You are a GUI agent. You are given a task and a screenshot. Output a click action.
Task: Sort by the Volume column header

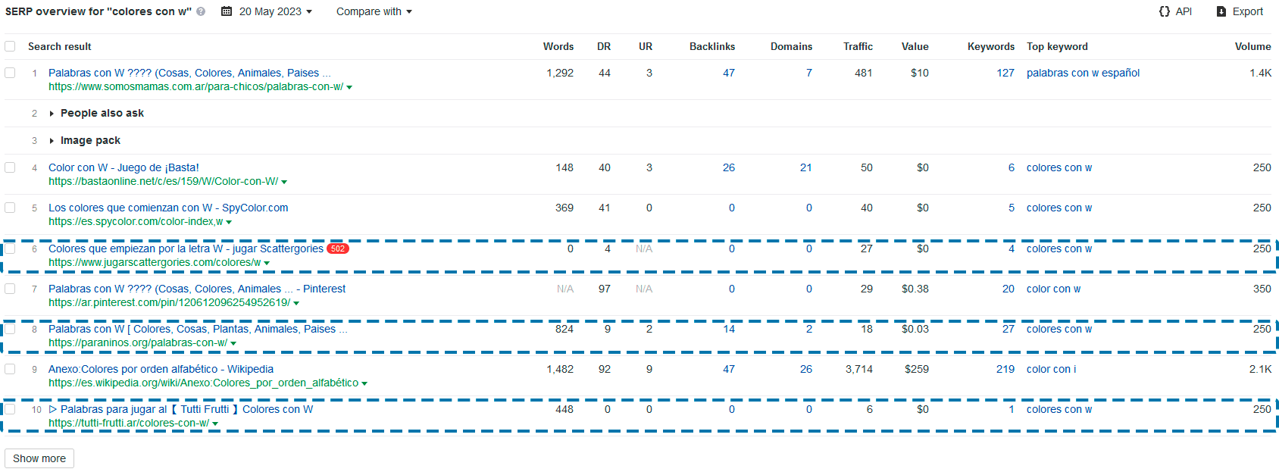(x=1252, y=46)
